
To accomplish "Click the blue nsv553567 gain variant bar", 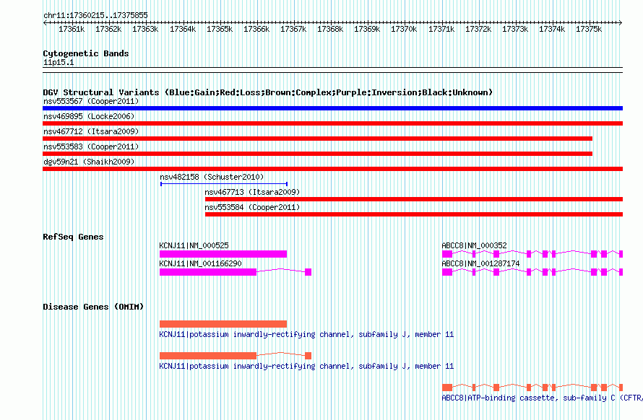I will (x=332, y=108).
